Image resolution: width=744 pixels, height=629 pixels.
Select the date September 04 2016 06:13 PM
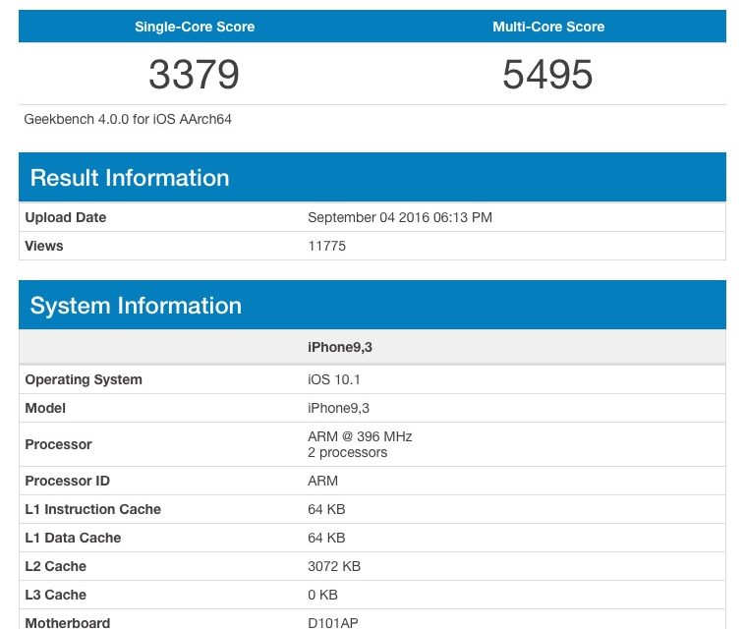[x=400, y=217]
